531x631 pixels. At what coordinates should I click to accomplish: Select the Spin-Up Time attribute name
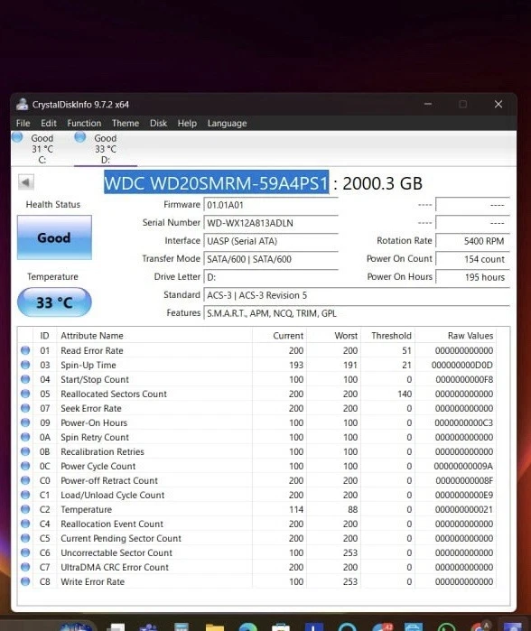(x=88, y=365)
